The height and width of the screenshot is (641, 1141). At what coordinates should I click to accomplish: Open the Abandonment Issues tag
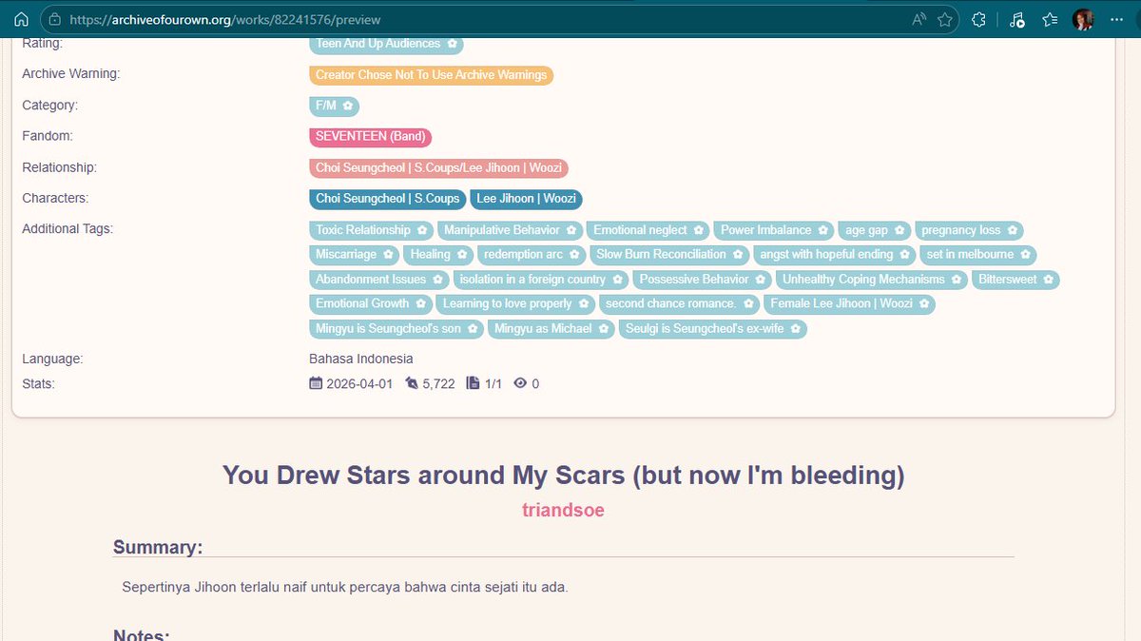point(378,280)
